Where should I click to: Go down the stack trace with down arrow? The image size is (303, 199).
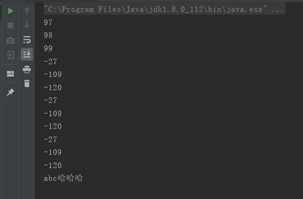click(x=27, y=25)
